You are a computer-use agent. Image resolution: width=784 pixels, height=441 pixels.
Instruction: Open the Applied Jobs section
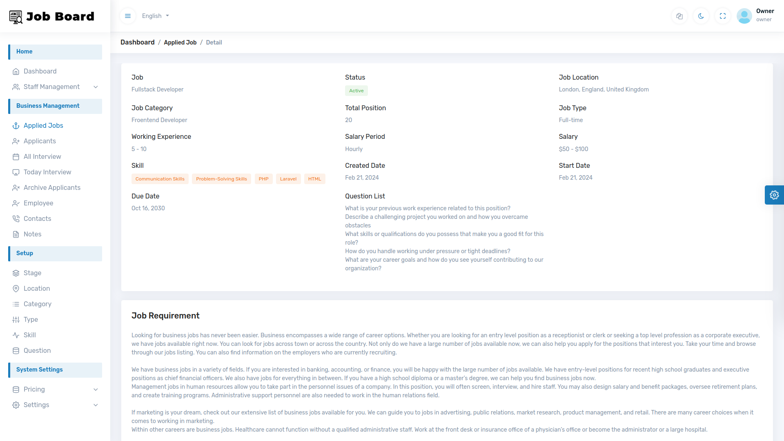(43, 125)
